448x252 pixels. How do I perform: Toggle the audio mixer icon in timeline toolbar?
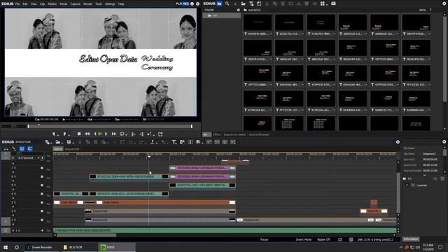pyautogui.click(x=190, y=142)
